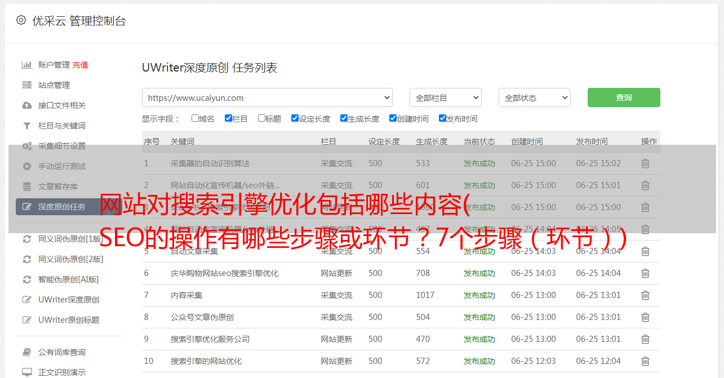Click keyword 搜索引擎的网站优化
The width and height of the screenshot is (724, 378).
[x=206, y=361]
